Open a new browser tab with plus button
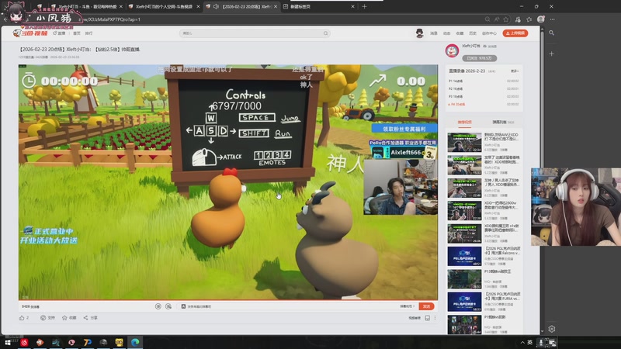This screenshot has width=621, height=349. point(364,6)
